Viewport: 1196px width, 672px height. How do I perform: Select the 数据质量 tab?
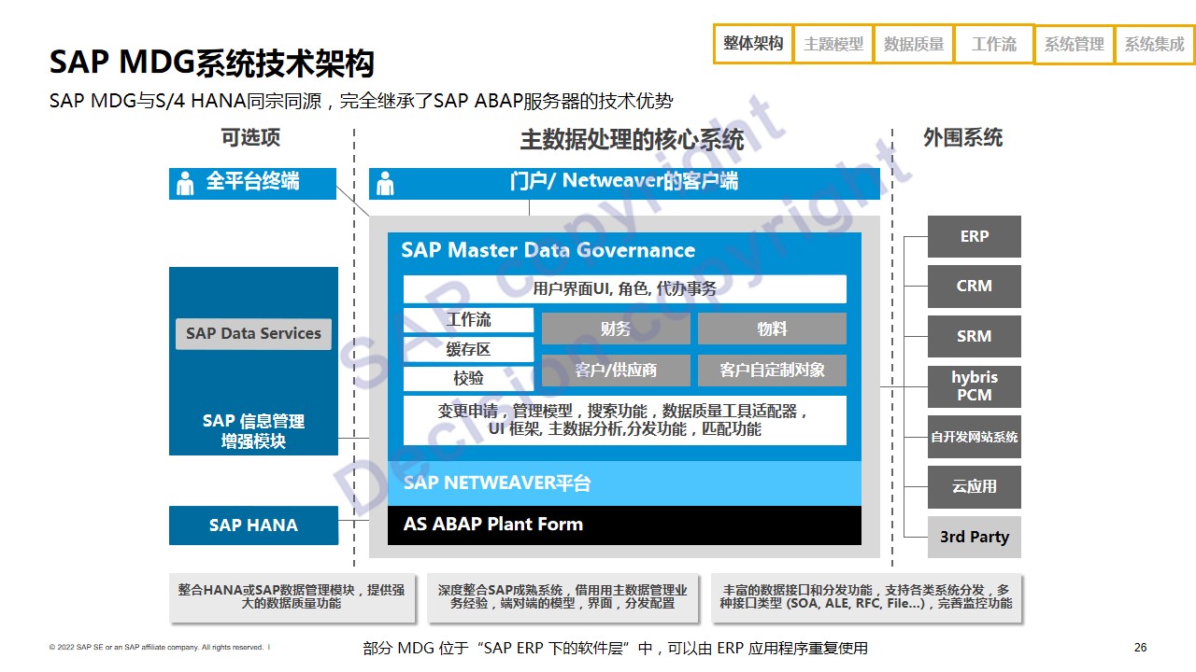(914, 44)
